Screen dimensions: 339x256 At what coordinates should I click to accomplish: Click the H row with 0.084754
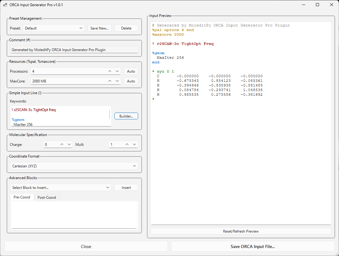pos(210,90)
